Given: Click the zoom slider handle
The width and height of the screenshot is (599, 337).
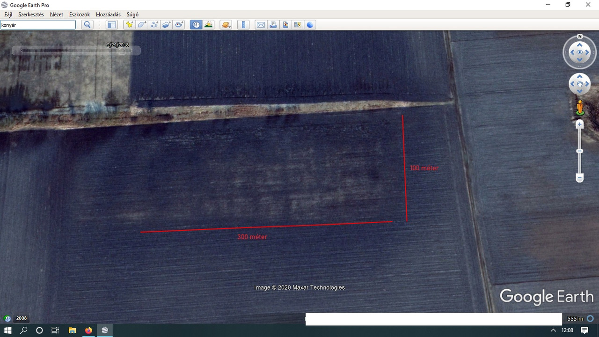Looking at the screenshot, I should tap(580, 151).
